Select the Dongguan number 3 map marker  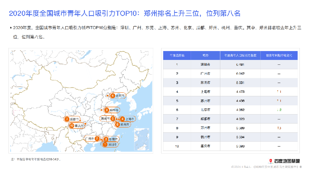(111, 139)
